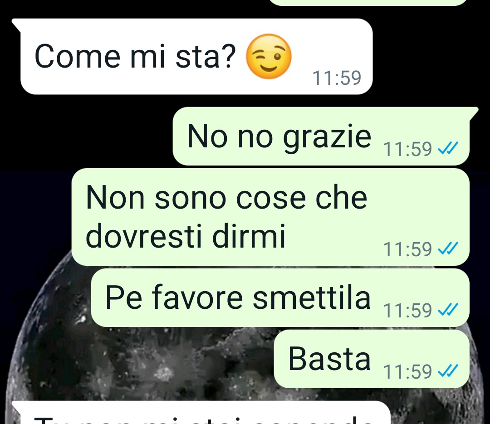Tap the partially visible sent bubble at top
490x424 pixels.
pos(368,3)
